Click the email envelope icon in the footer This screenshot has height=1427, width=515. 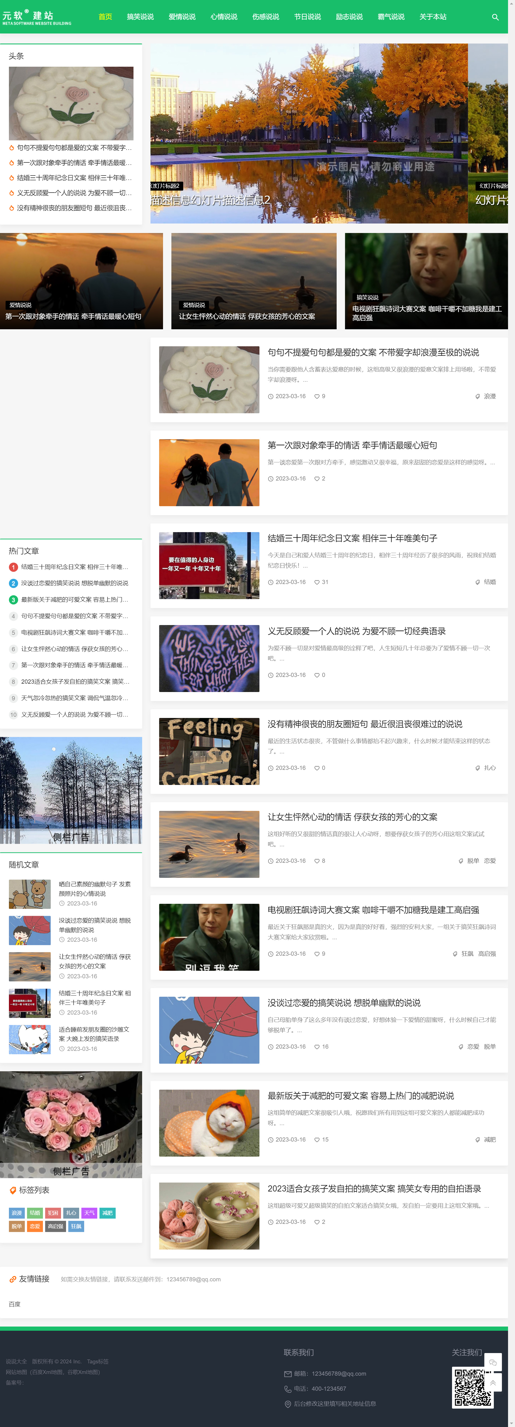(x=288, y=1374)
